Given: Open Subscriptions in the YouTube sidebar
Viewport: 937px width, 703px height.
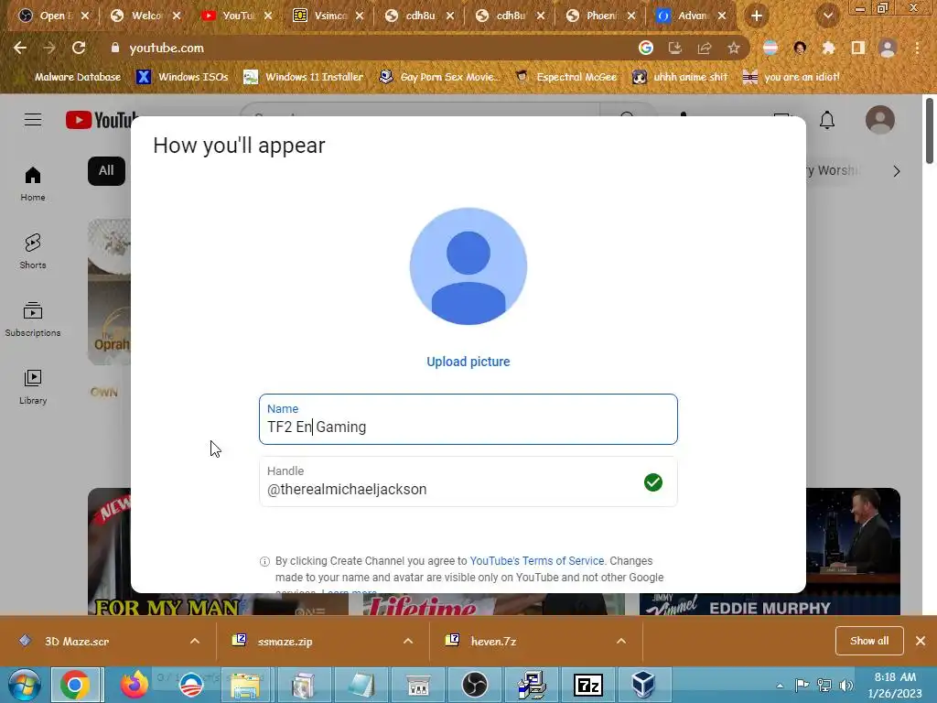Looking at the screenshot, I should tap(33, 319).
